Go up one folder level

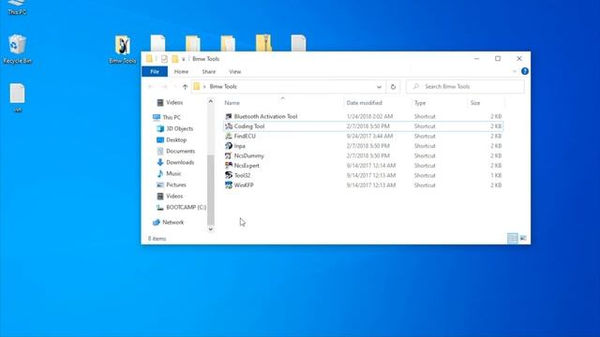[185, 87]
